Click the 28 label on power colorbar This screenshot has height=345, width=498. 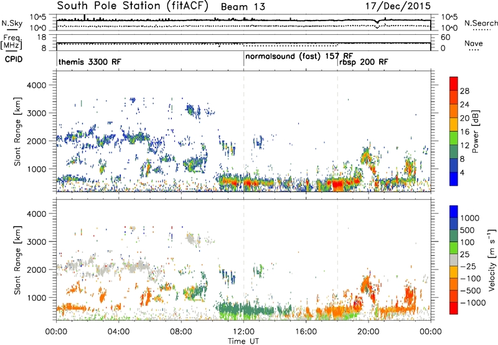click(464, 91)
